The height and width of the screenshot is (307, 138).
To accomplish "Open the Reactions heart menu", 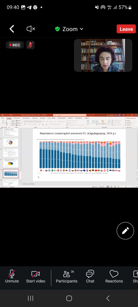I will tap(114, 276).
